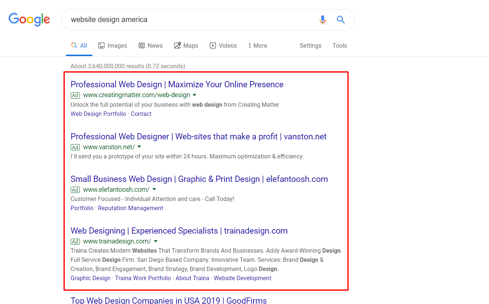Select the All results tab

(79, 45)
